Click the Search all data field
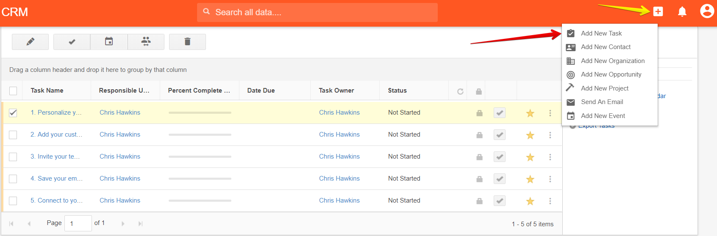The height and width of the screenshot is (236, 717). (317, 12)
